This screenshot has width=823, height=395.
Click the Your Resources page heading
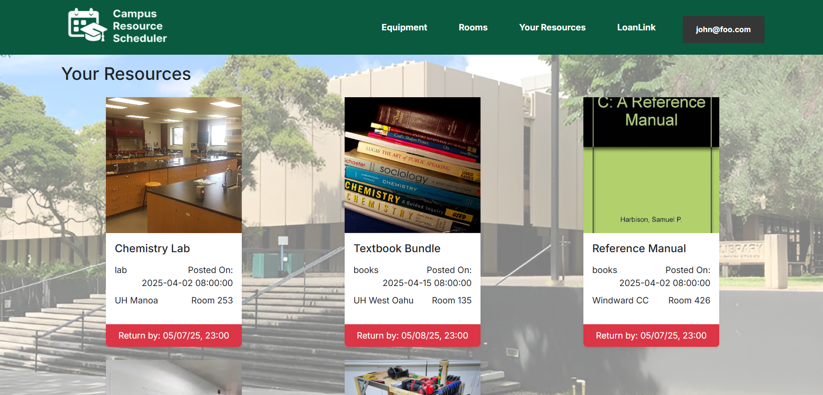(126, 74)
